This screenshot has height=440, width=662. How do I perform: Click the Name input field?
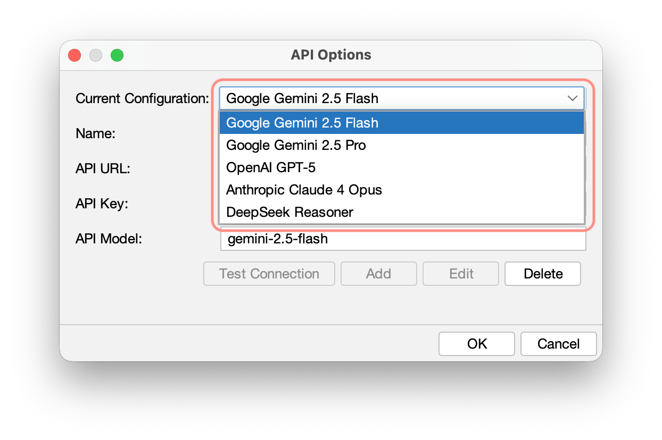click(403, 133)
